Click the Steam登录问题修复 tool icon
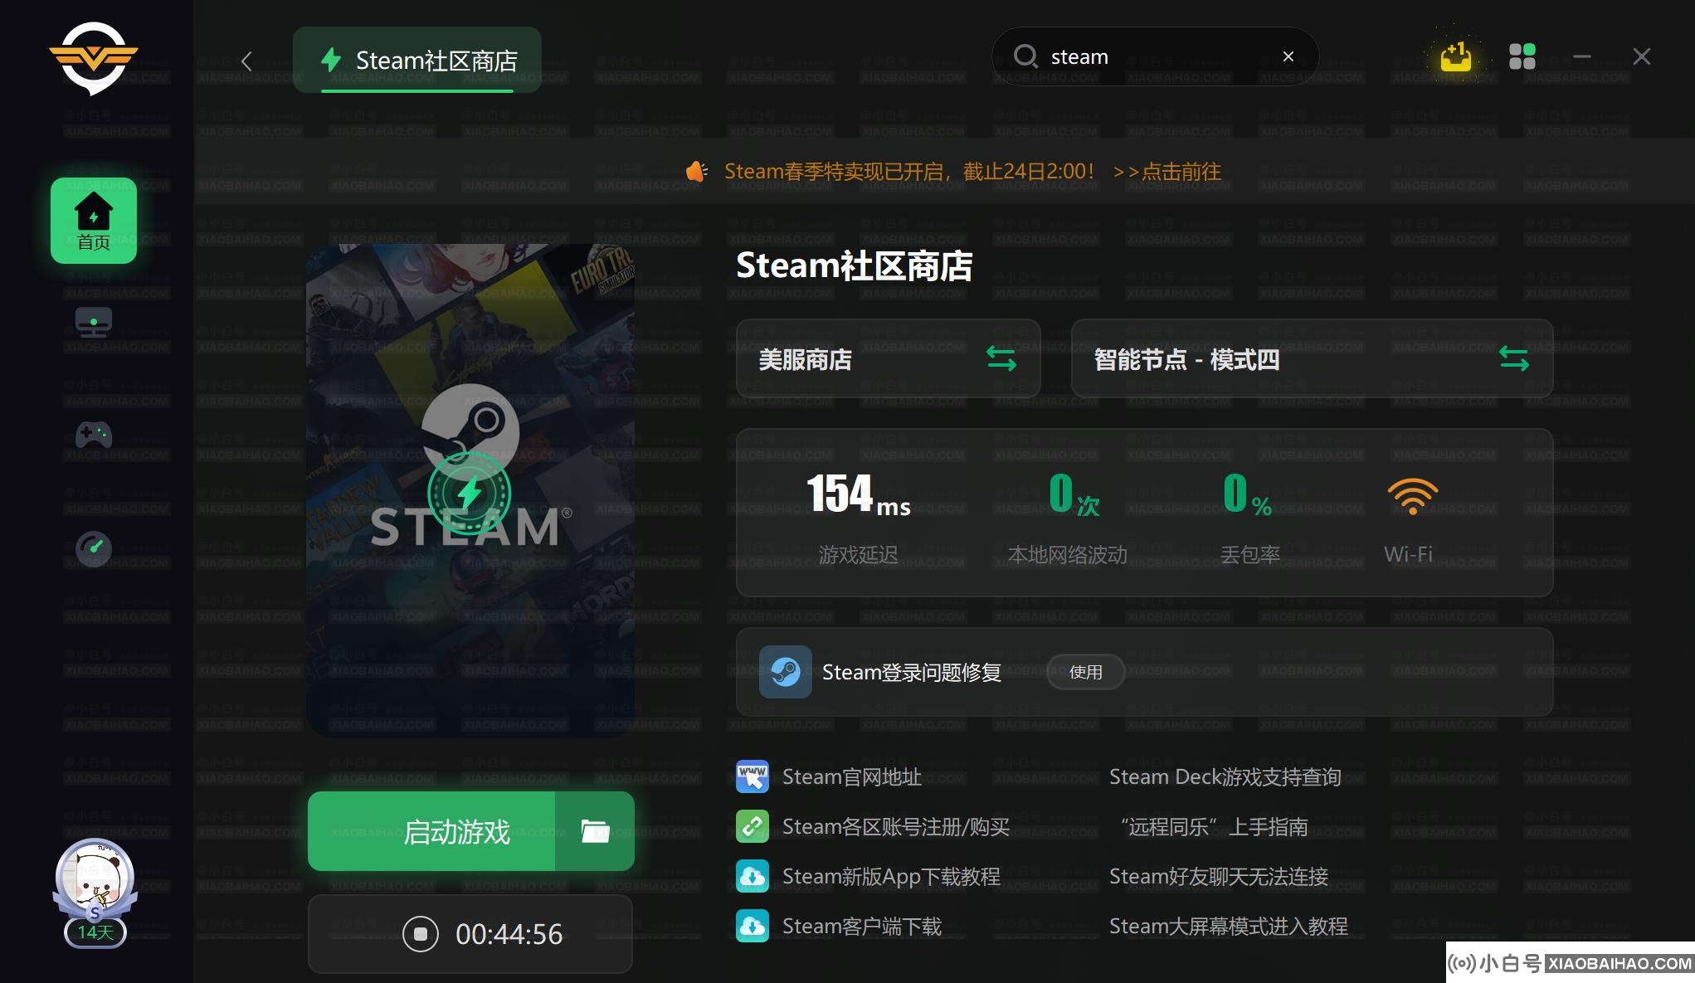This screenshot has height=983, width=1695. click(x=785, y=672)
